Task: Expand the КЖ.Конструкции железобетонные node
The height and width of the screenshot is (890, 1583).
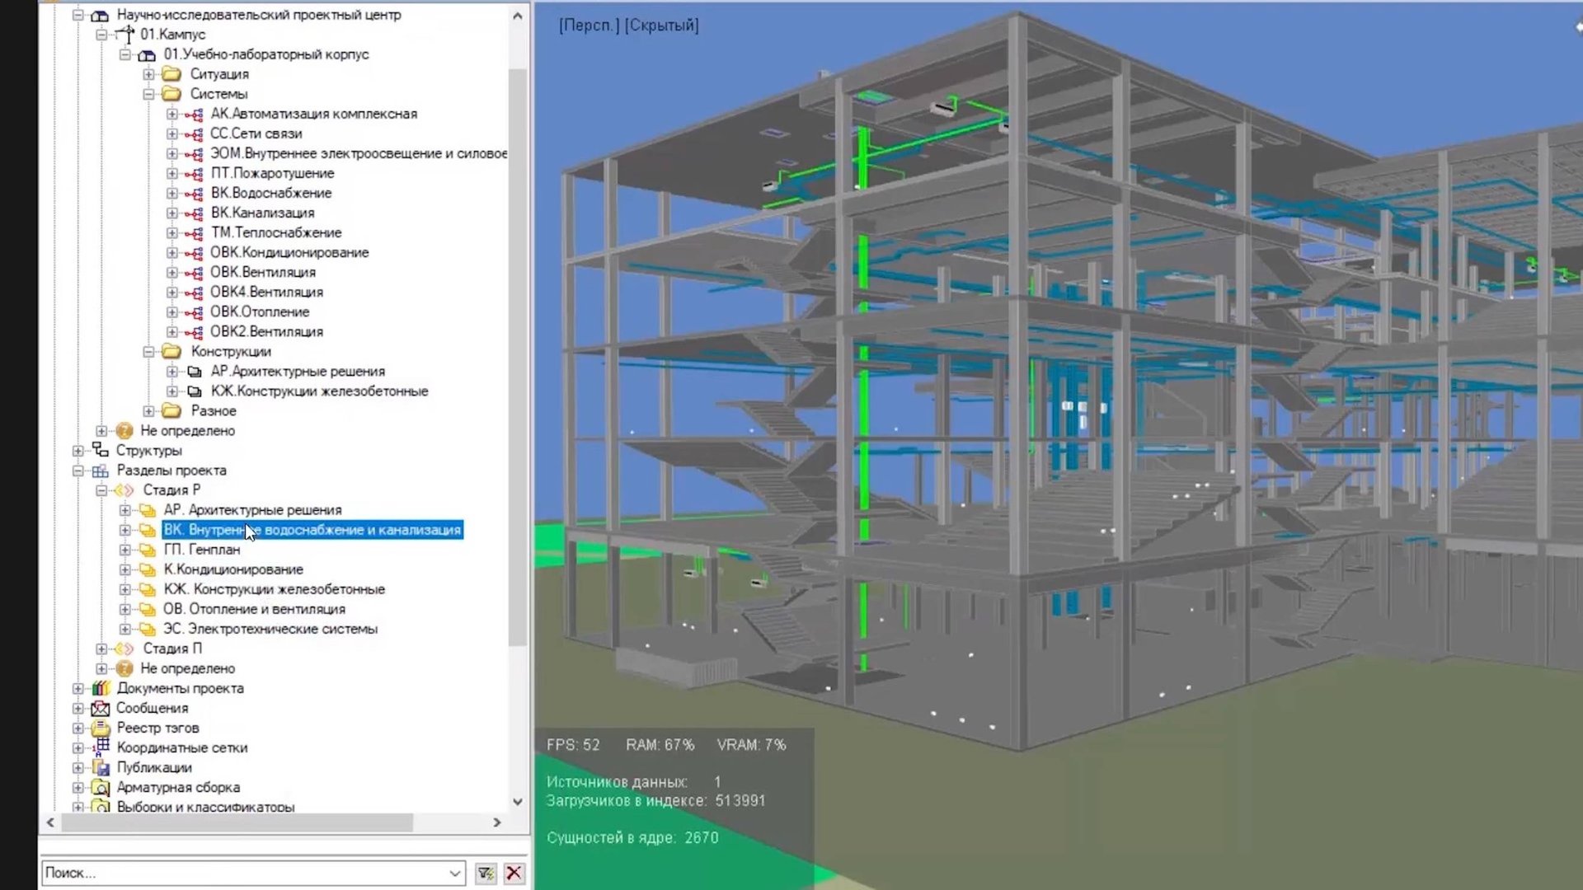Action: pyautogui.click(x=171, y=391)
